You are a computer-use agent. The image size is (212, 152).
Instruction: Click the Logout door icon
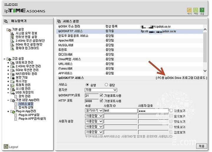6,146
